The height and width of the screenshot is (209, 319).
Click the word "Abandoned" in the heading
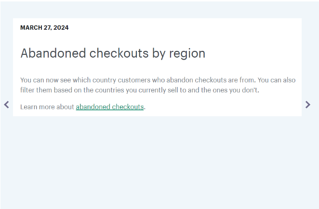click(x=52, y=53)
